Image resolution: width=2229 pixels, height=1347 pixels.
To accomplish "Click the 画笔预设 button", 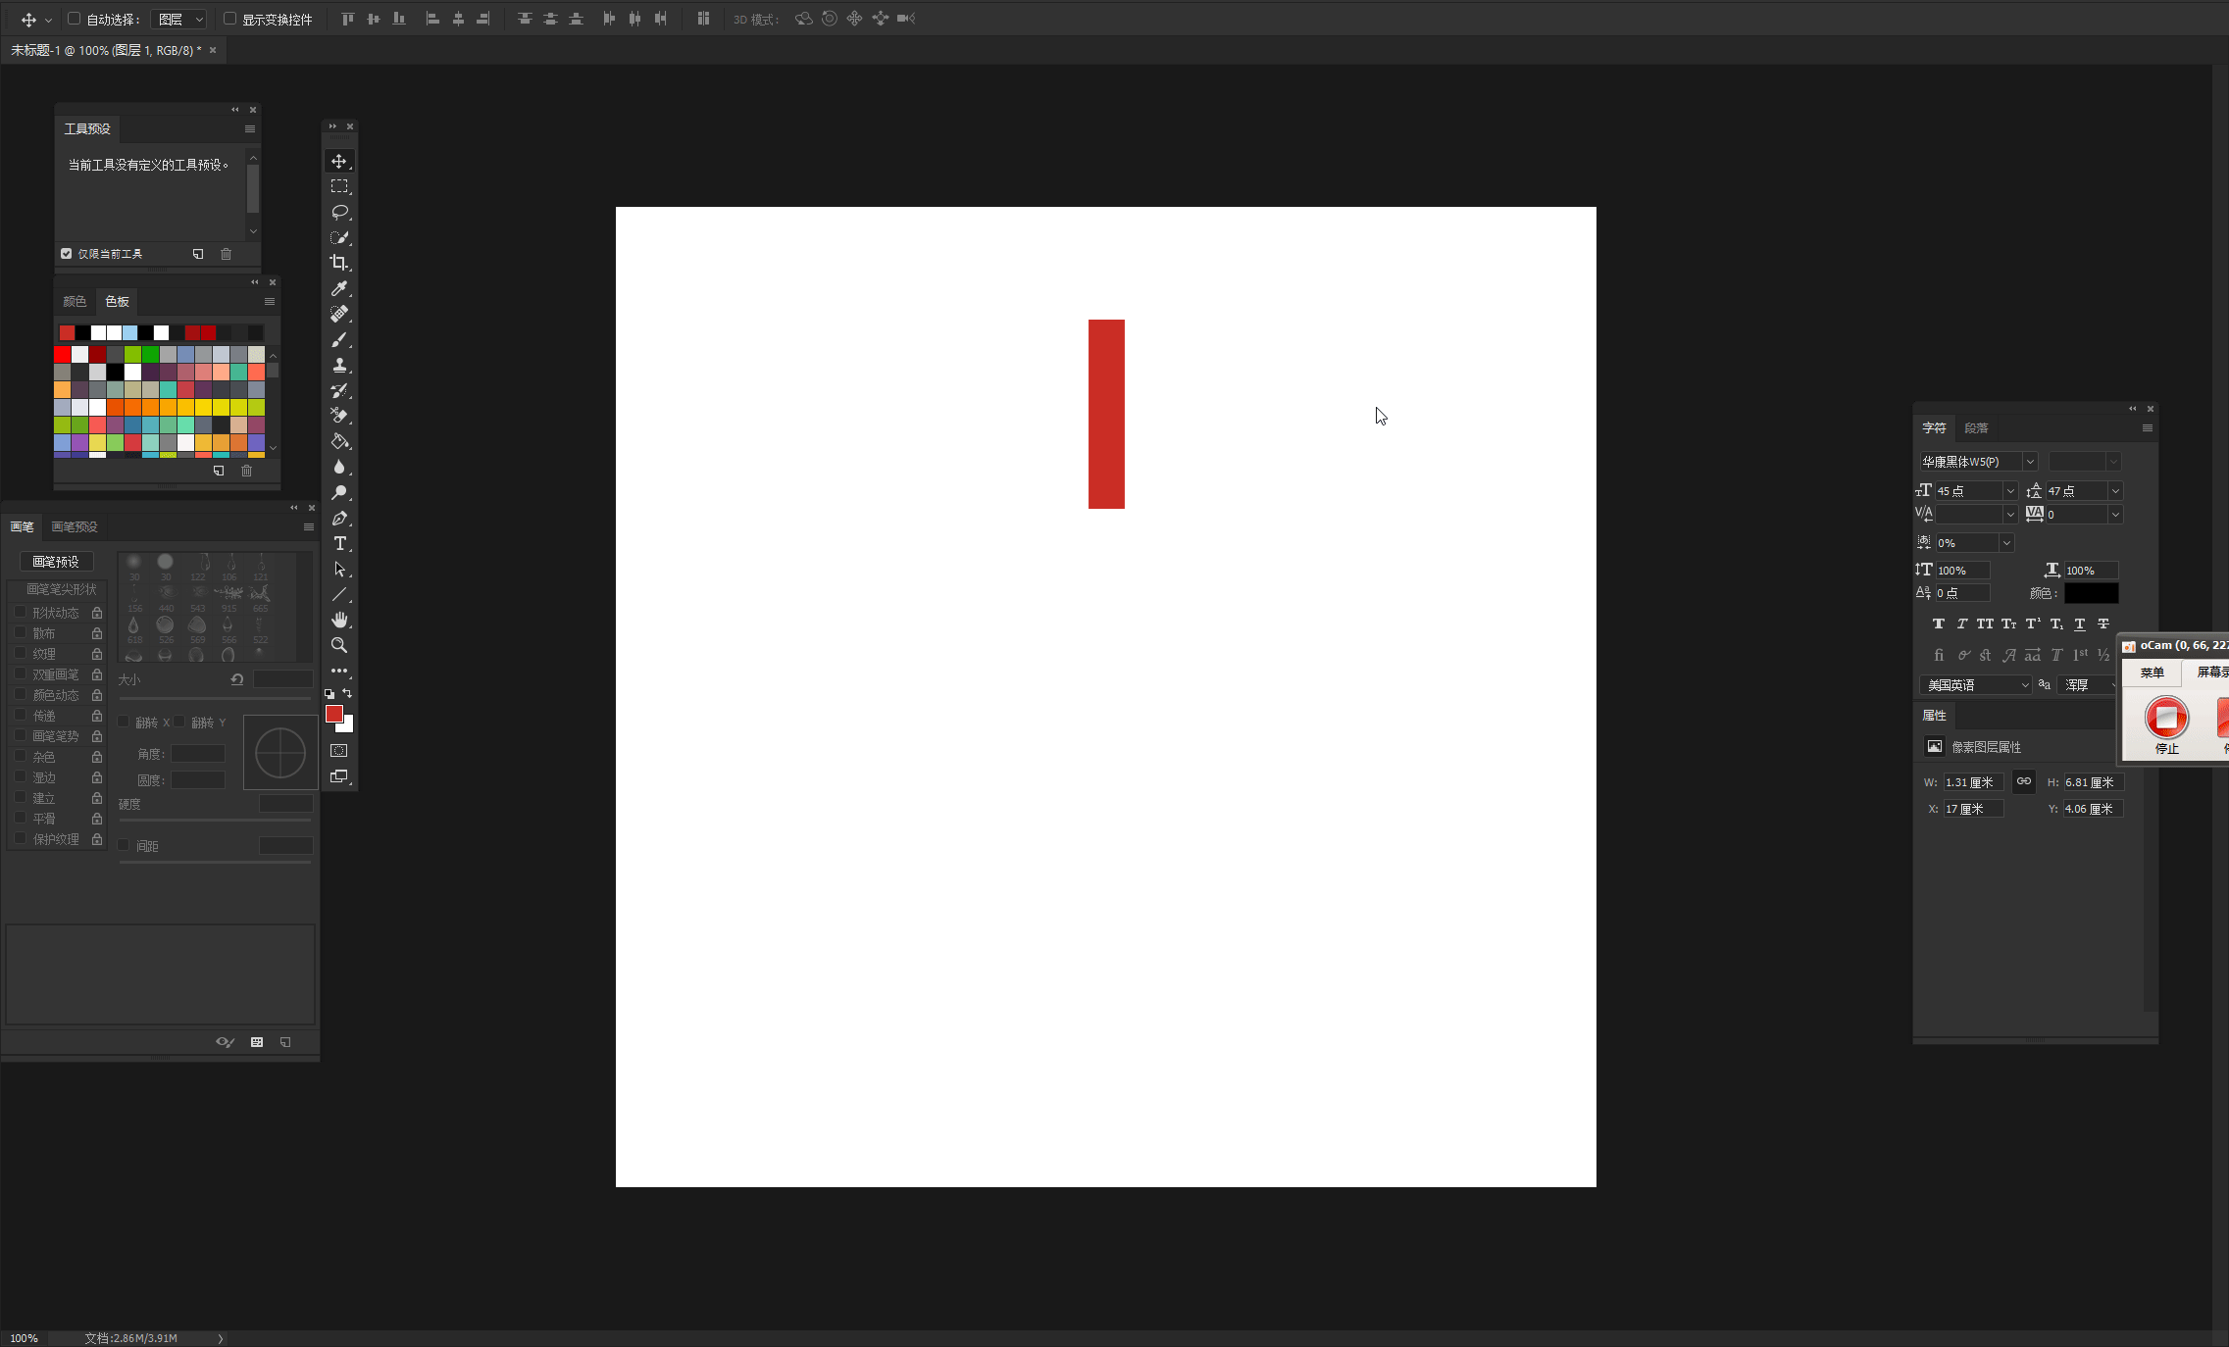I will 56,562.
